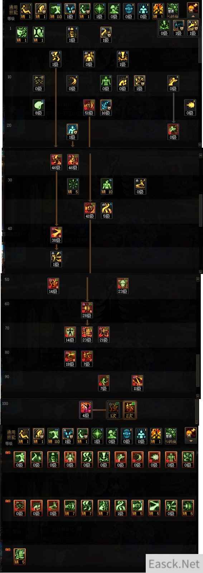Click the 通用技能 label at top
Screen dimensions: 203x573
(x=13, y=9)
